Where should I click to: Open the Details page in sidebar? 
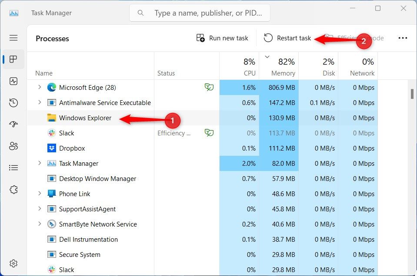[13, 168]
